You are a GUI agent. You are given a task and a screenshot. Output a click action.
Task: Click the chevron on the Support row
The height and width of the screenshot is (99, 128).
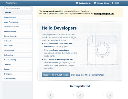pos(30,69)
